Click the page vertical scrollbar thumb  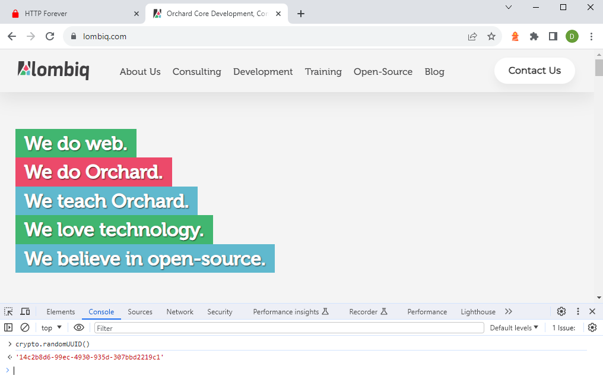coord(599,68)
